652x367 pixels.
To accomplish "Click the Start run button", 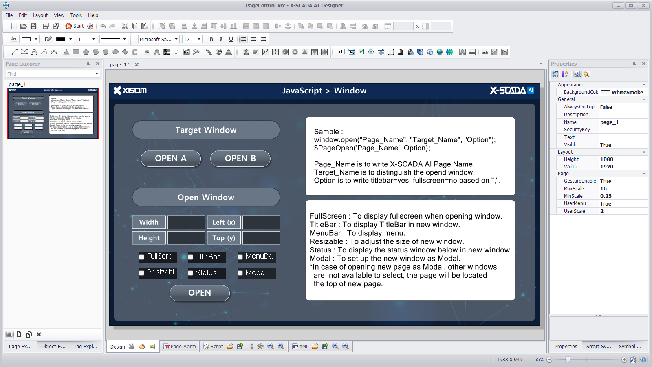I will [75, 26].
